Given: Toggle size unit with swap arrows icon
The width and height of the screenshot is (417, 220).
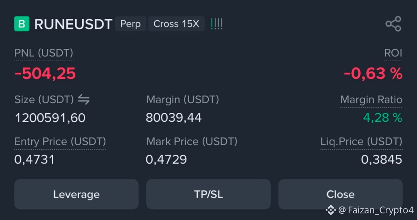Looking at the screenshot, I should pyautogui.click(x=84, y=100).
